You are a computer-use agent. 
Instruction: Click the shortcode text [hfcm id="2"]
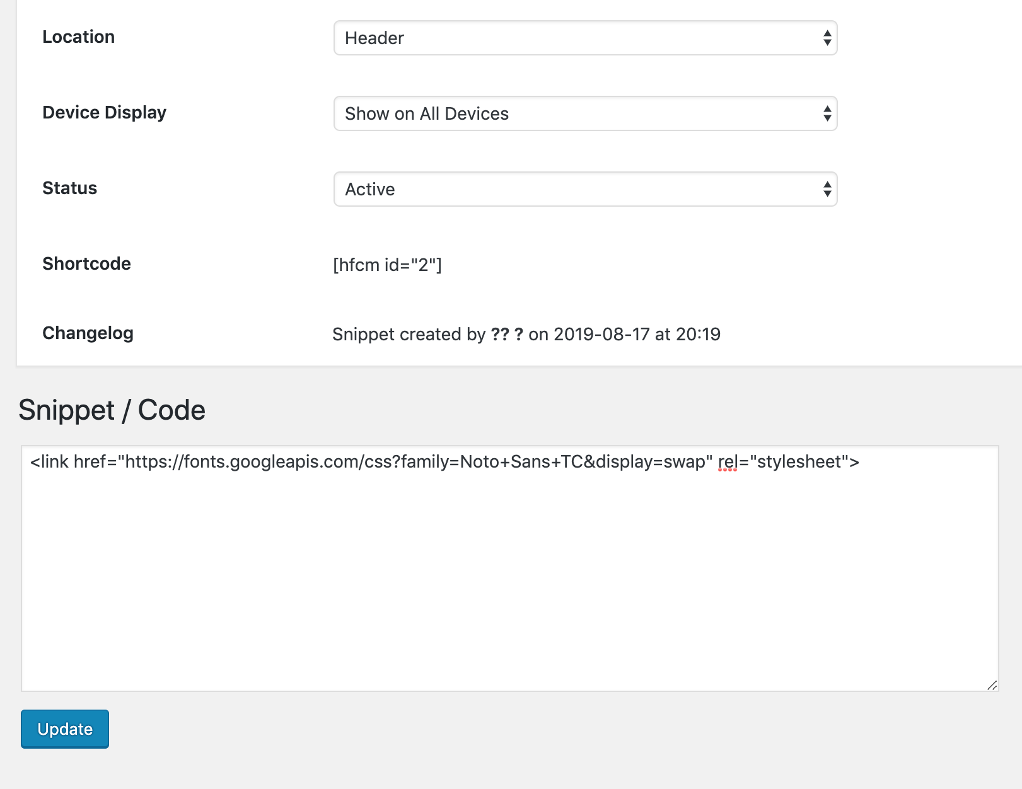387,265
